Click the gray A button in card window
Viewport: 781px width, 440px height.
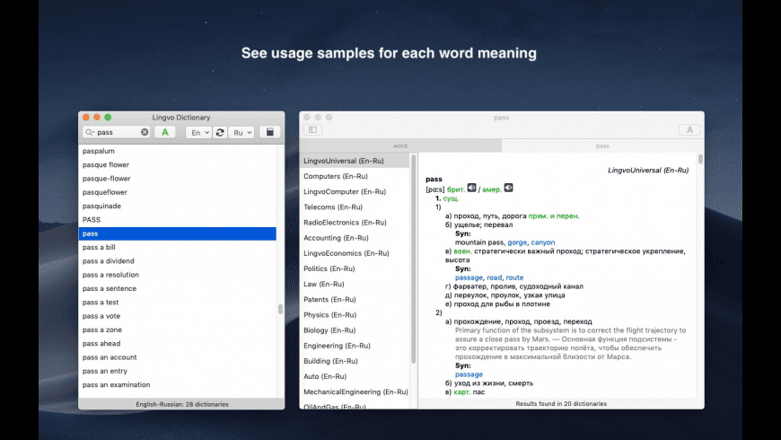[x=689, y=129]
